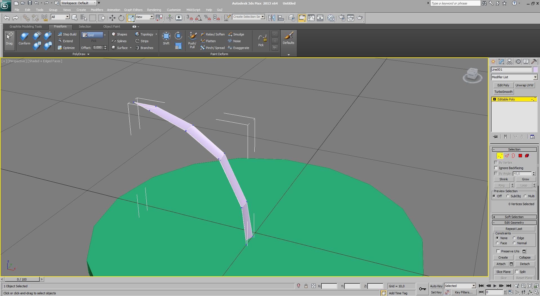Expand the Soft Selection rollout

point(514,217)
